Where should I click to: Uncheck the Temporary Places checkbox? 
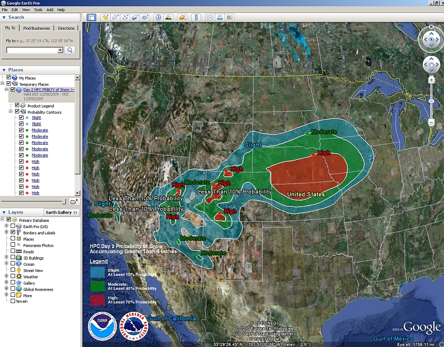8,83
